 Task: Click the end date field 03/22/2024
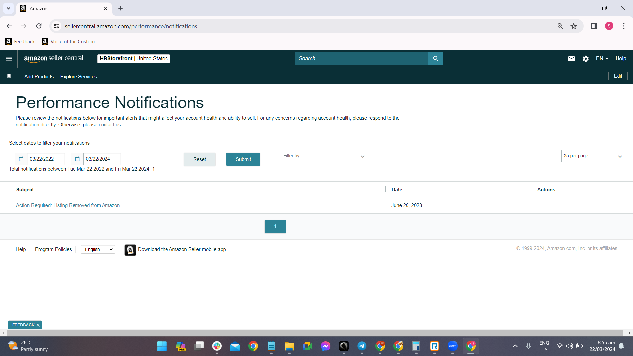click(x=102, y=159)
